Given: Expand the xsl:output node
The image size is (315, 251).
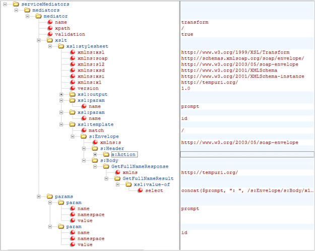Looking at the screenshot, I should tap(61, 94).
